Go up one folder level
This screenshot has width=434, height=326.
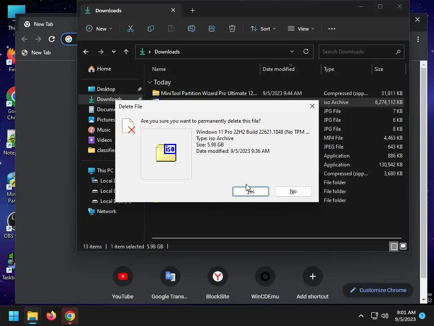point(126,52)
